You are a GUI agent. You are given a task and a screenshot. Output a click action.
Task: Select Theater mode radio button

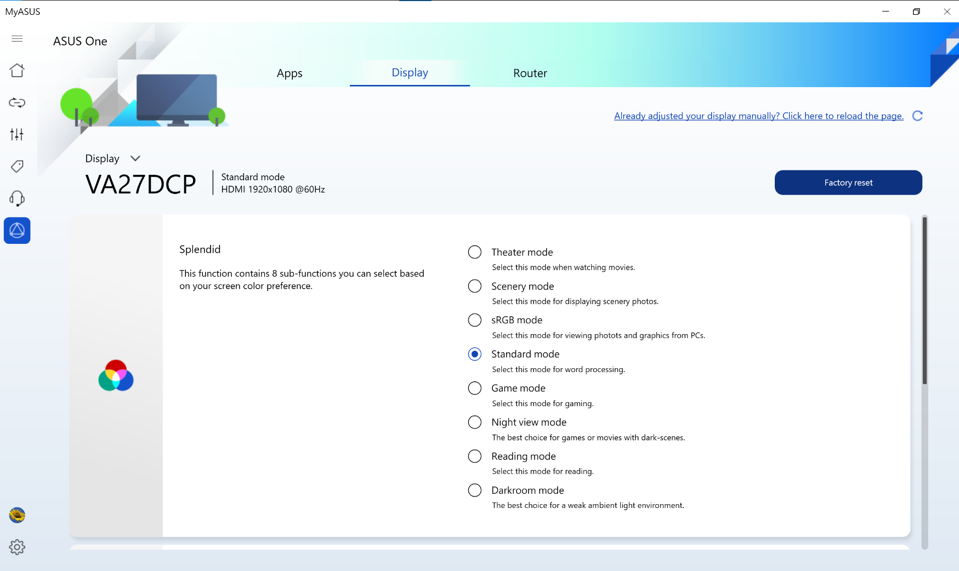click(x=475, y=252)
